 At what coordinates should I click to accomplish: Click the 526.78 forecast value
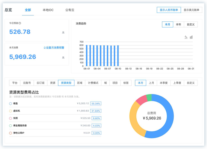20,32
